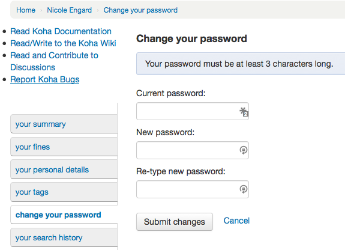Select change your password tab
Screen dimensions: 345x250
point(64,215)
